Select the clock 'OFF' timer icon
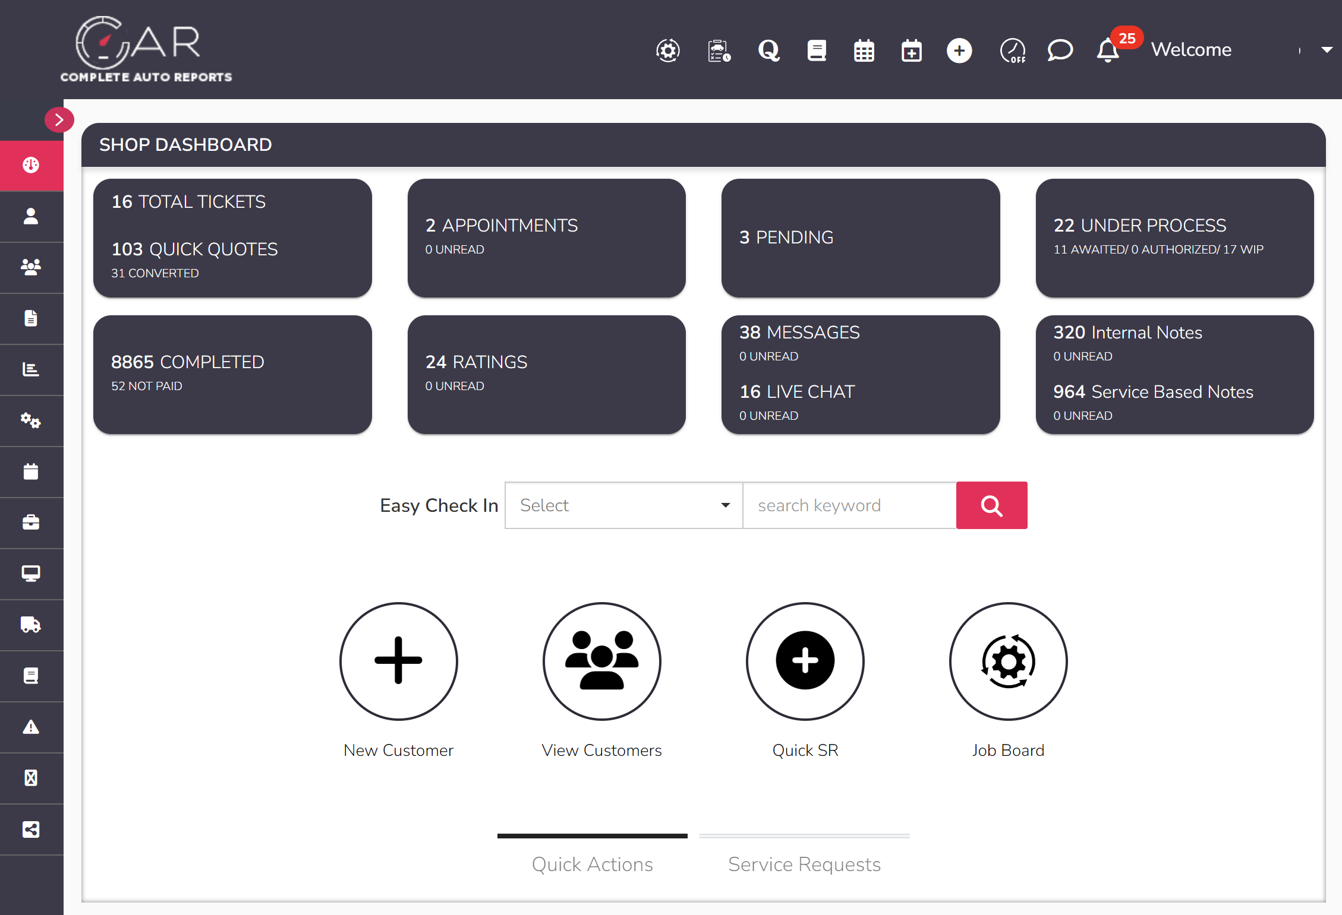Viewport: 1342px width, 915px height. click(x=1013, y=50)
